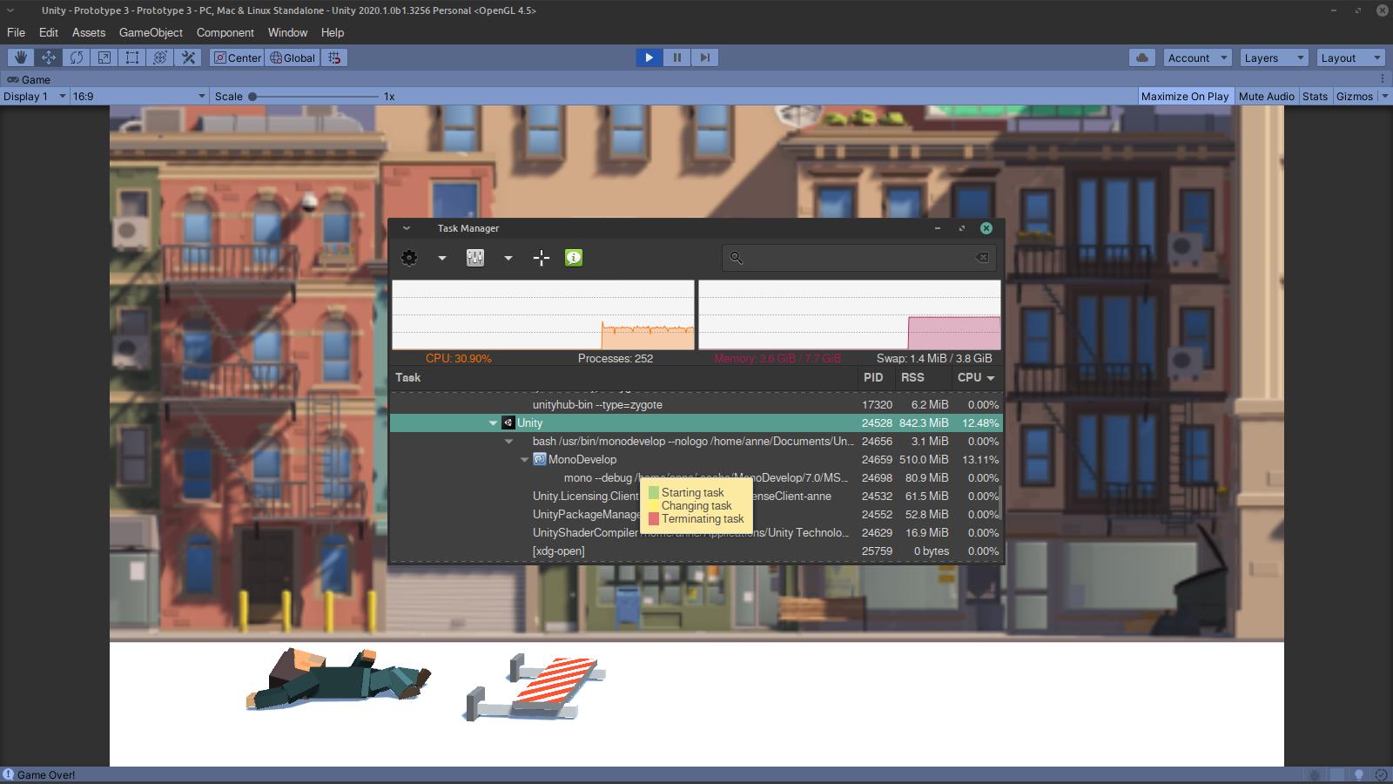The width and height of the screenshot is (1393, 784).
Task: Select the UnityShaderCompiler process
Action: pyautogui.click(x=696, y=532)
